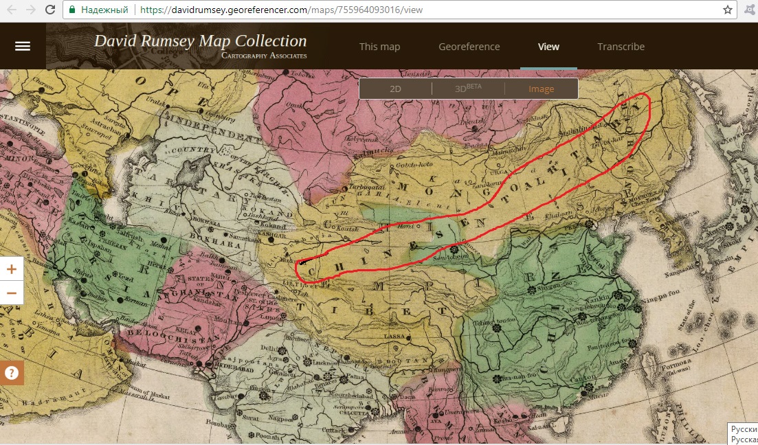Go to the Transcribe tab
The width and height of the screenshot is (758, 445).
tap(621, 47)
